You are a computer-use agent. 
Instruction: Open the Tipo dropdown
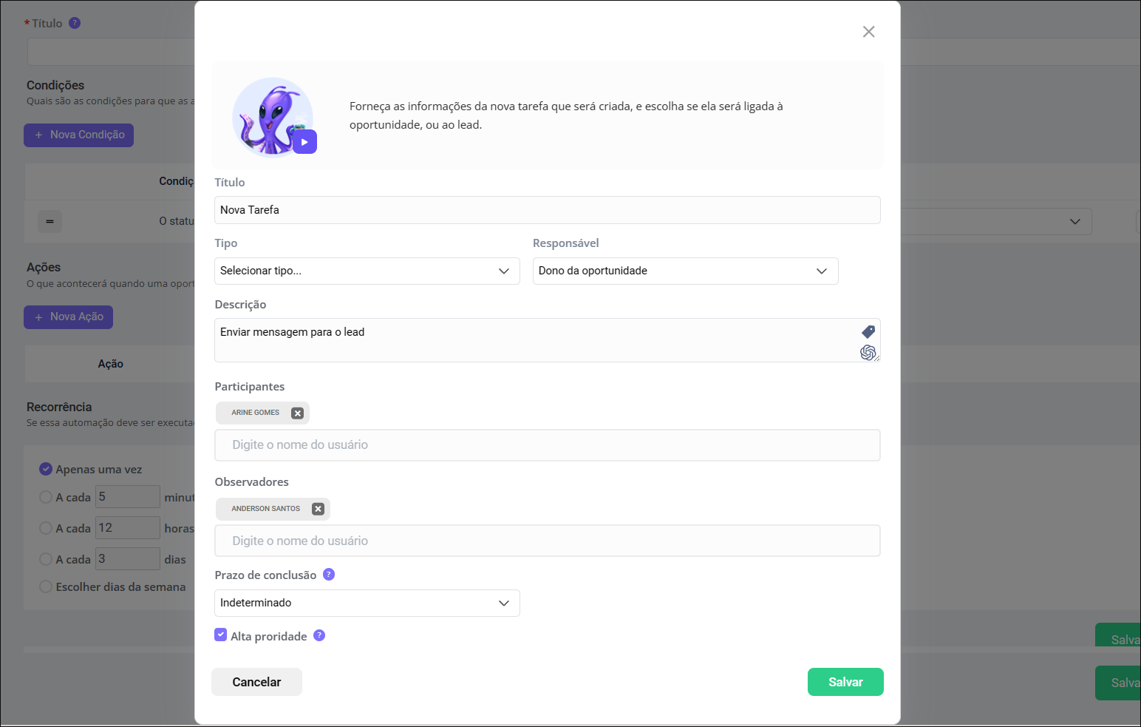pos(367,271)
